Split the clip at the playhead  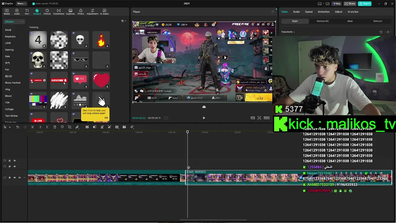point(32,127)
